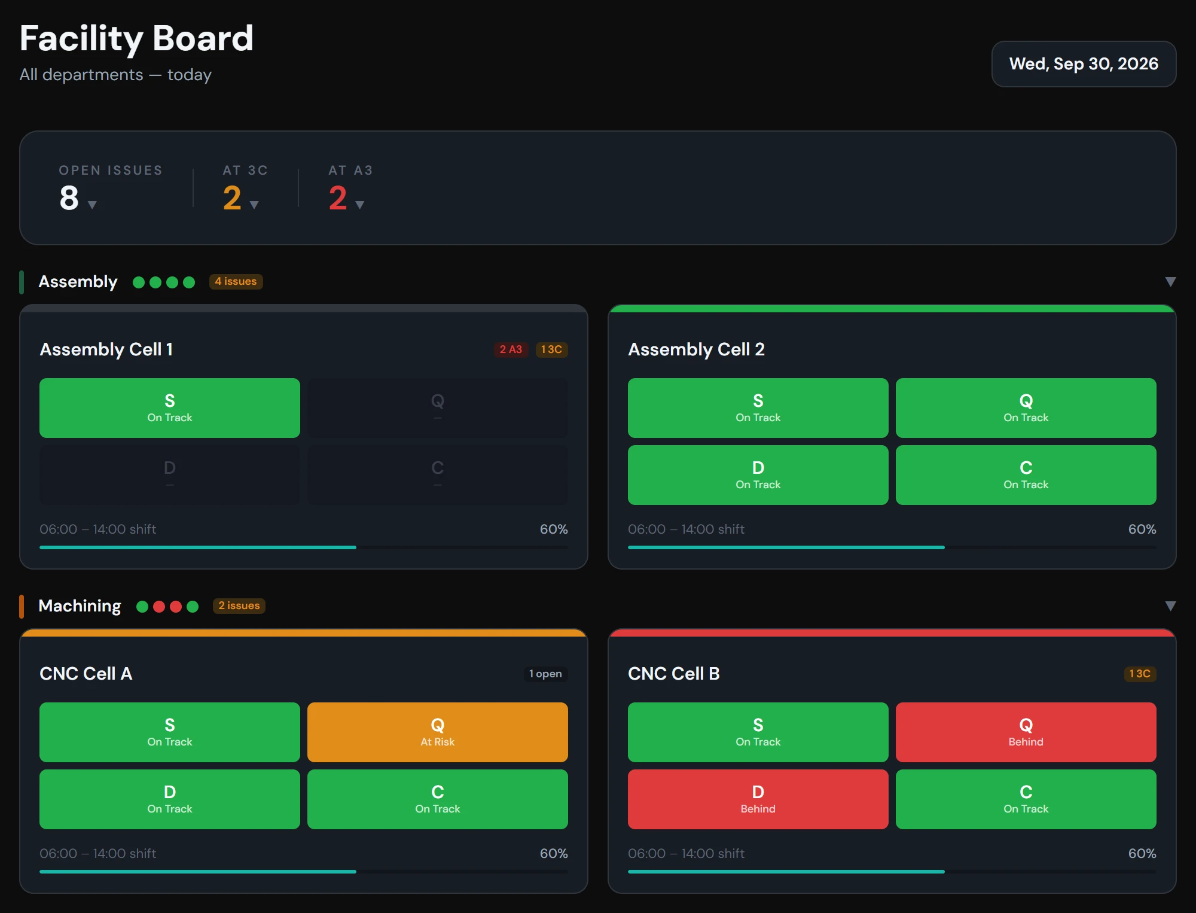Click the Assembly department heading

click(78, 282)
